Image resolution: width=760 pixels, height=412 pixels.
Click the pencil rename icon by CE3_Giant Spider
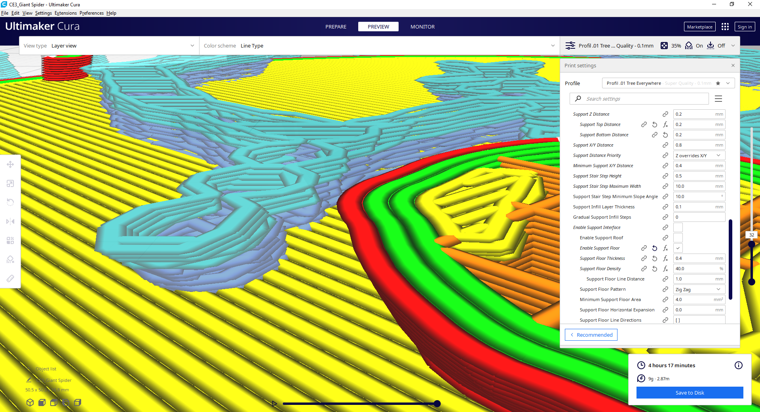tap(28, 380)
